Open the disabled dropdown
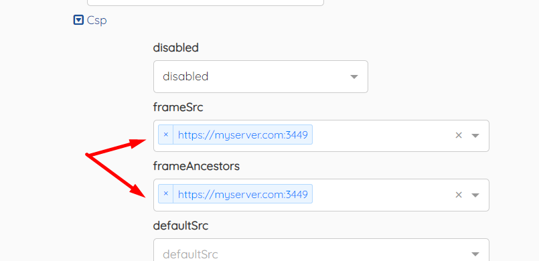 260,76
